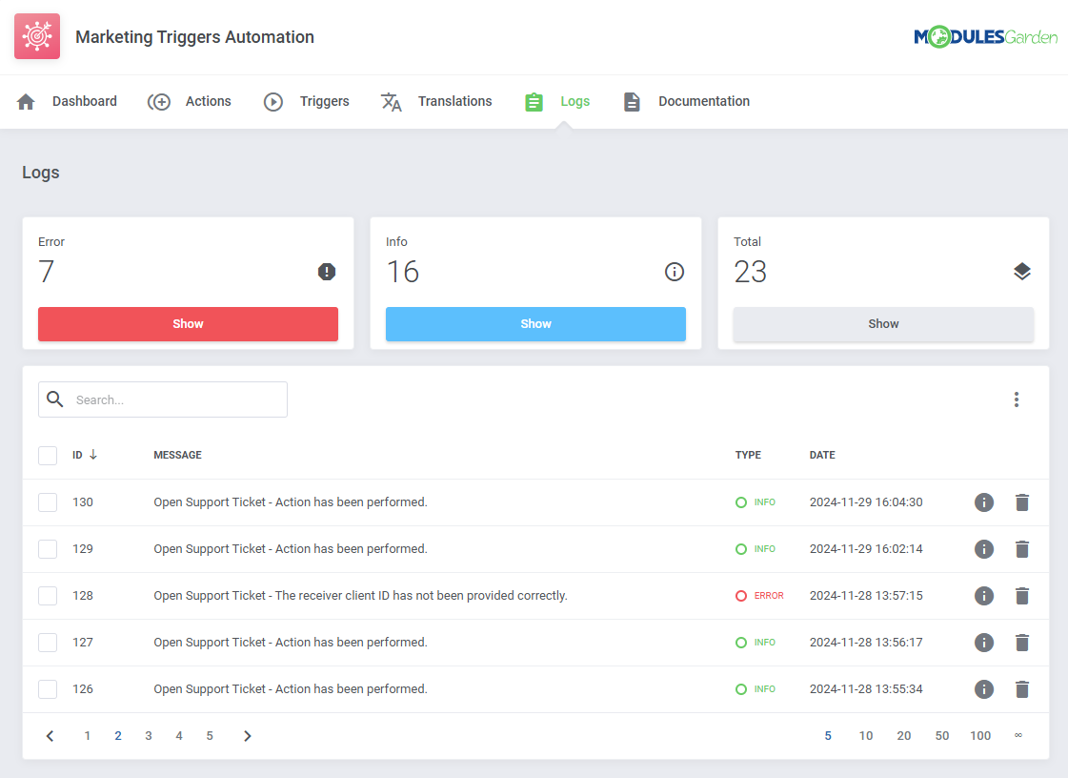This screenshot has width=1068, height=778.
Task: Click the date 2024-11-29 16:04:30
Action: pyautogui.click(x=866, y=502)
